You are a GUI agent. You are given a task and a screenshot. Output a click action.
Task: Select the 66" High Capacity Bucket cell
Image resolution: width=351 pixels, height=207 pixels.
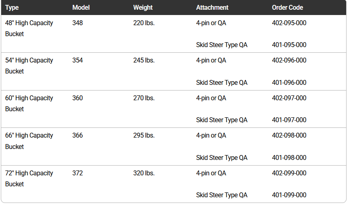tap(29, 141)
